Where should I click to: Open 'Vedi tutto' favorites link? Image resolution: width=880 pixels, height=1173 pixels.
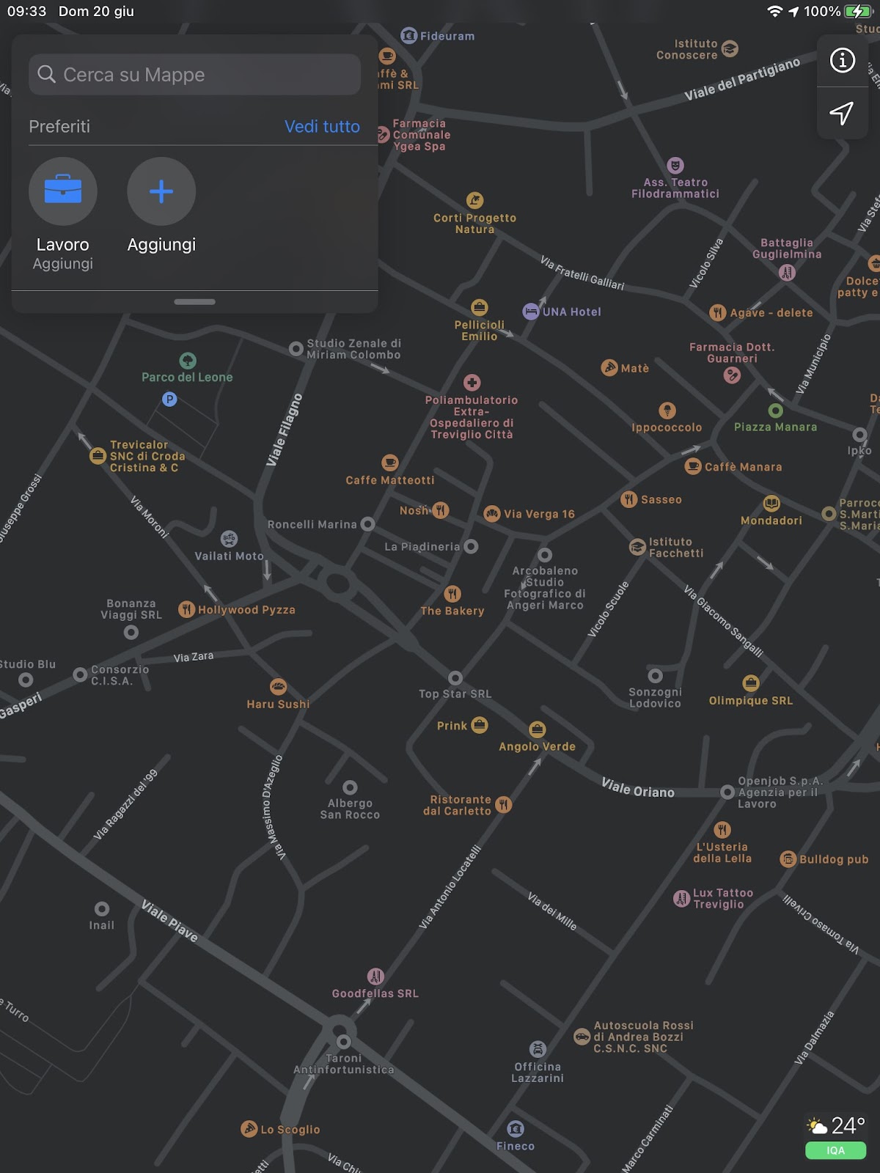tap(322, 126)
